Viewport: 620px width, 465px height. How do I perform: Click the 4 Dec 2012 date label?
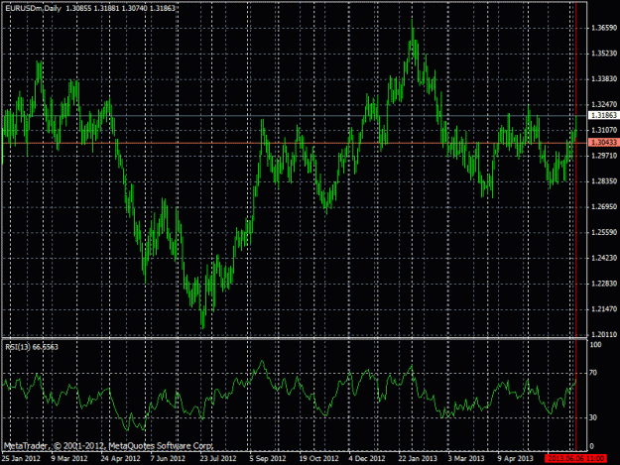[366, 458]
